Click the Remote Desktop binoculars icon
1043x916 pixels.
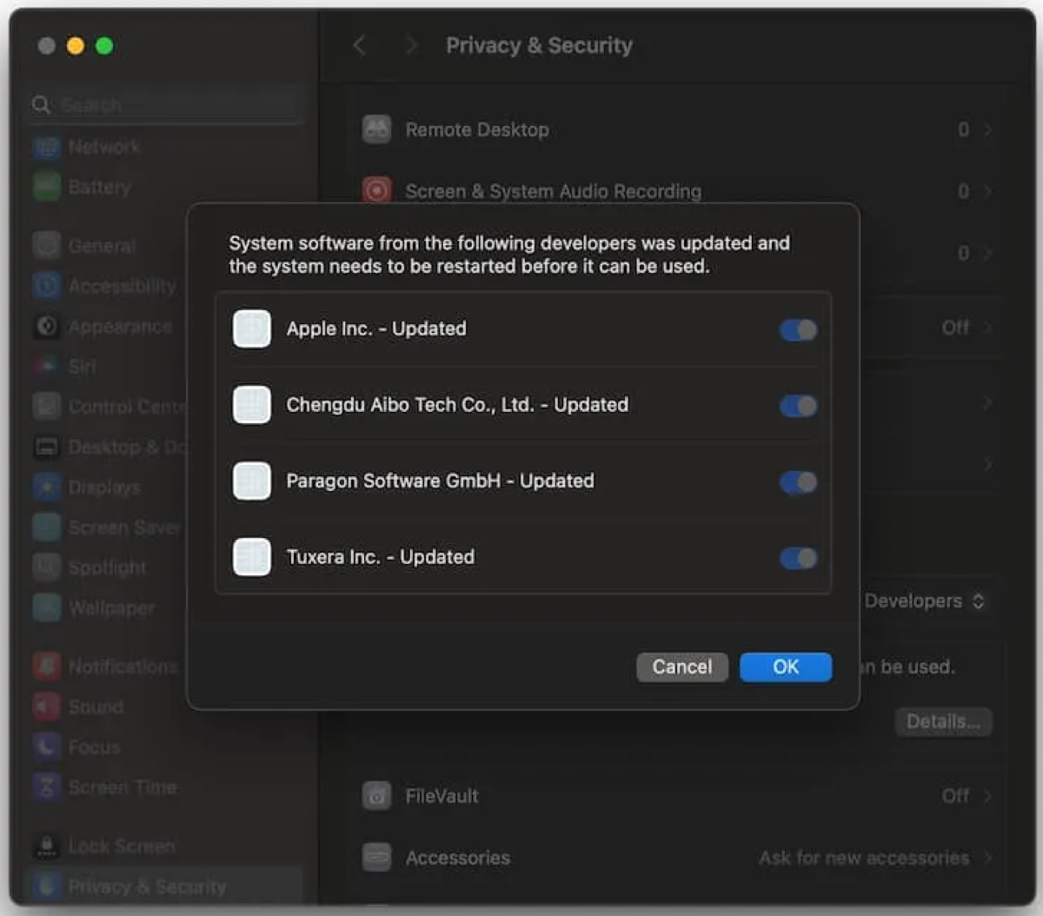pos(376,129)
